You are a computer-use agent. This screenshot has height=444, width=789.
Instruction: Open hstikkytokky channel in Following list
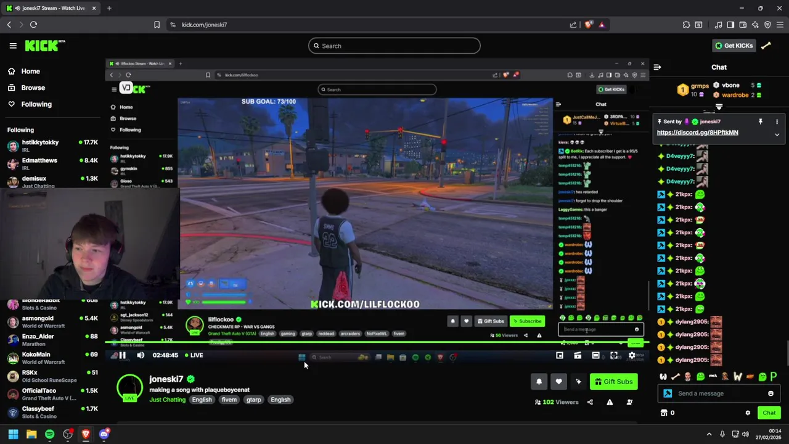click(x=52, y=146)
